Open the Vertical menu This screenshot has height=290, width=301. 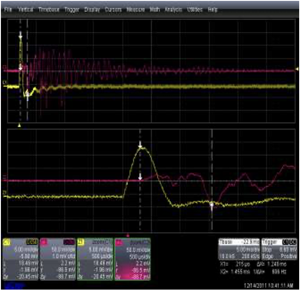tap(26, 9)
